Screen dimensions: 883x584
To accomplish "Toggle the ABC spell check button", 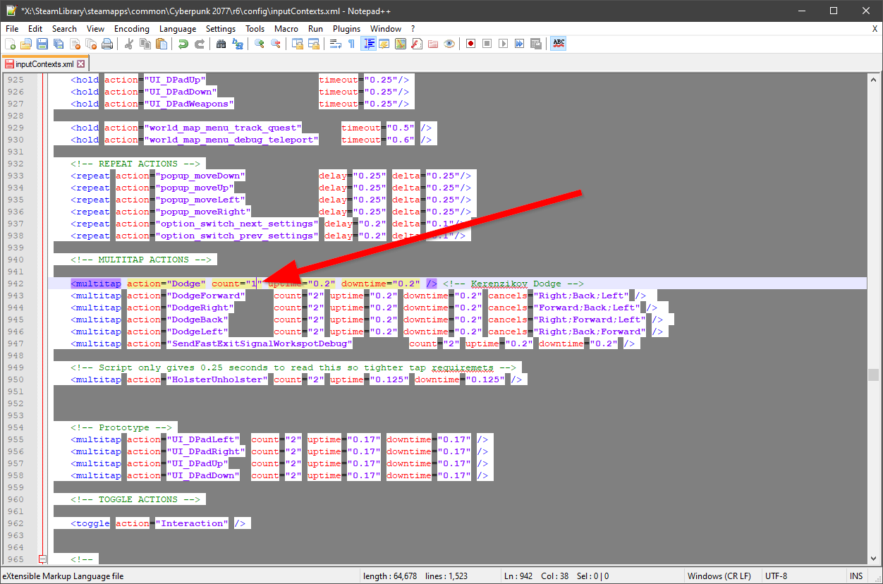I will [559, 44].
